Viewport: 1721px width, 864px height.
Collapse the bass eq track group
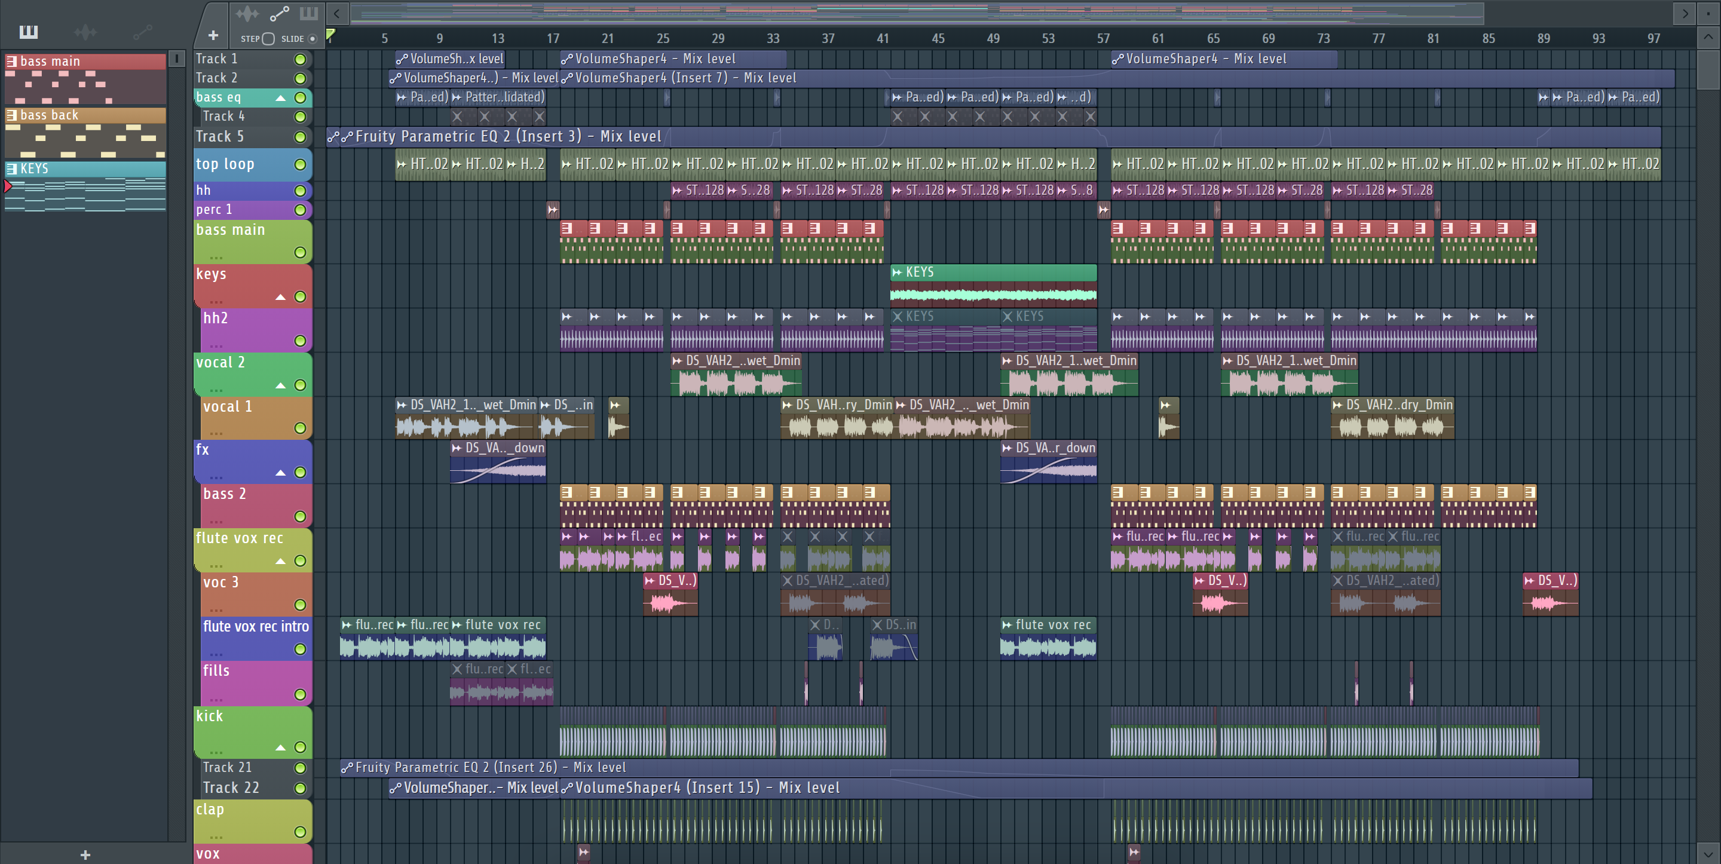pos(281,98)
